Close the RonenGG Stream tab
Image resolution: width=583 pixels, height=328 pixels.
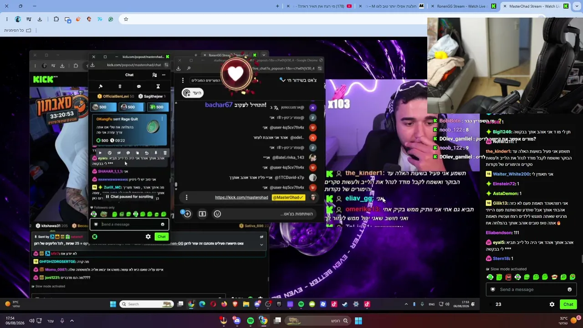(x=433, y=6)
